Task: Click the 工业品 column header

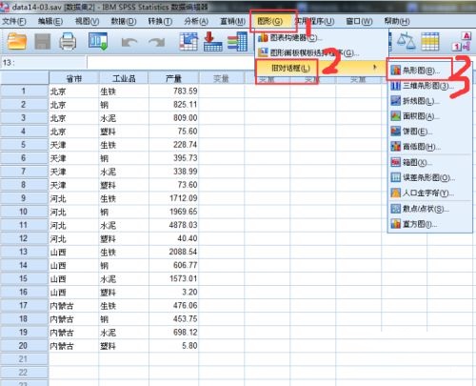Action: coord(124,78)
